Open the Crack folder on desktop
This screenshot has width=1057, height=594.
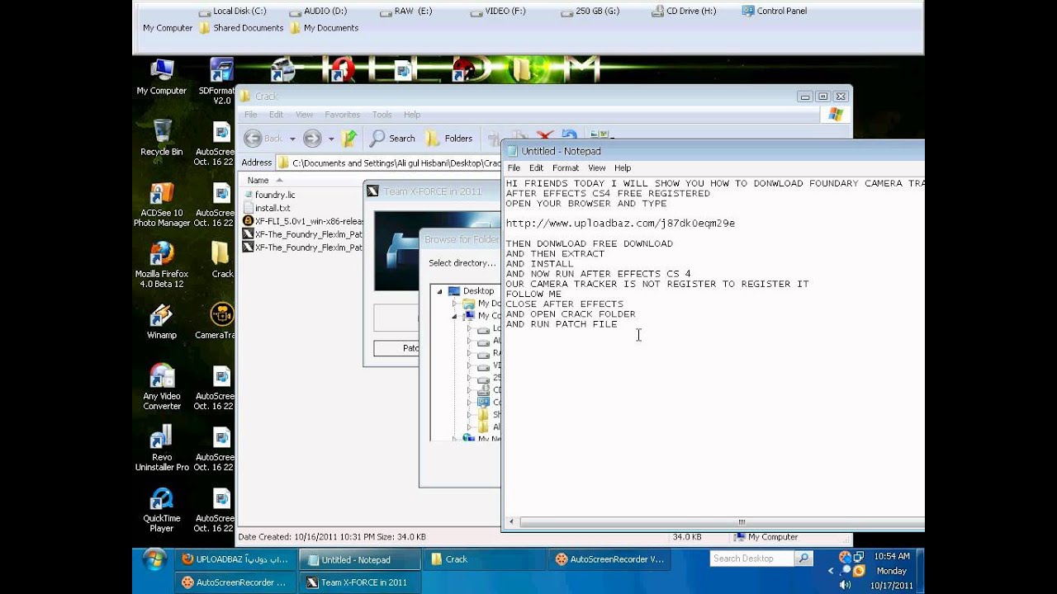[221, 259]
